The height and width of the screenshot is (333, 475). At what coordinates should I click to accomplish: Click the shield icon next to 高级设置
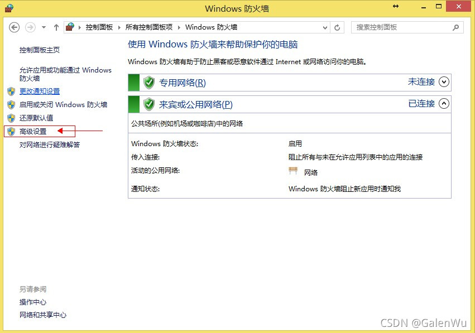coord(11,132)
